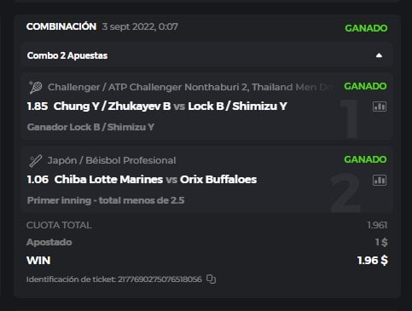Click Lock B / Shimizu Y team name
The height and width of the screenshot is (311, 412).
point(237,107)
